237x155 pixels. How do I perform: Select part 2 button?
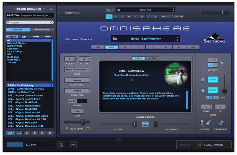116,16
